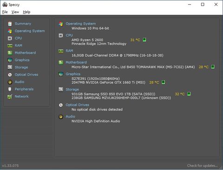Open Graphics section from sidebar

click(x=22, y=60)
